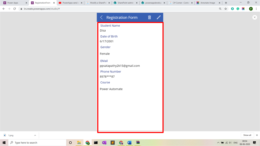Delete the record using the trash icon
The image size is (260, 146).
click(x=150, y=17)
